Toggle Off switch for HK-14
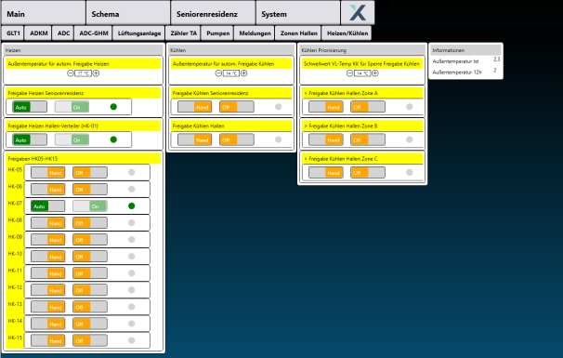 [90, 324]
